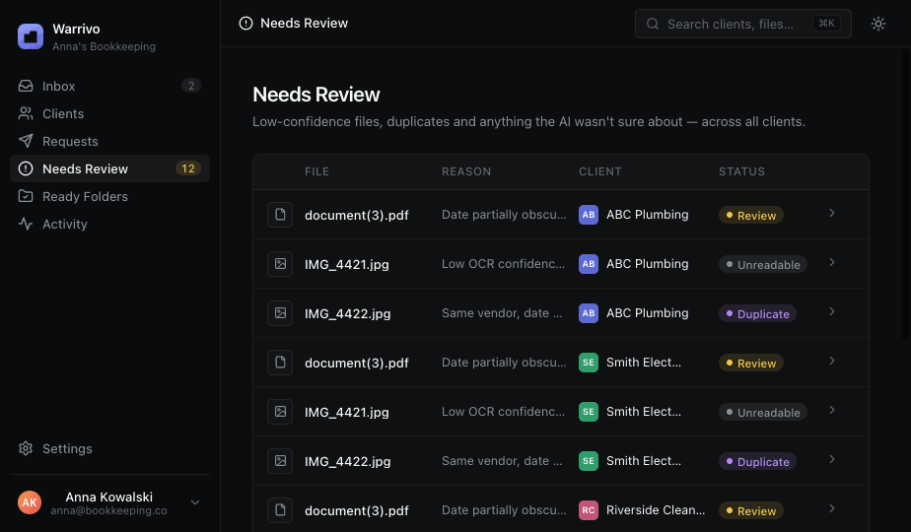
Task: Click the Warrivo app logo icon
Action: tap(31, 36)
